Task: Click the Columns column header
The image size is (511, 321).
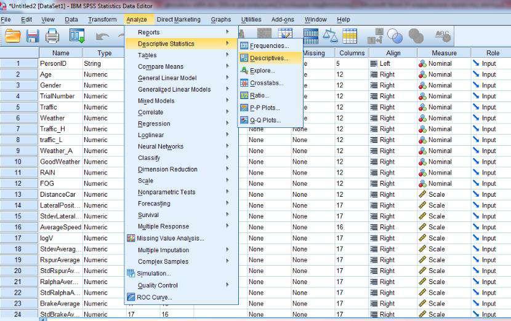Action: click(x=352, y=53)
